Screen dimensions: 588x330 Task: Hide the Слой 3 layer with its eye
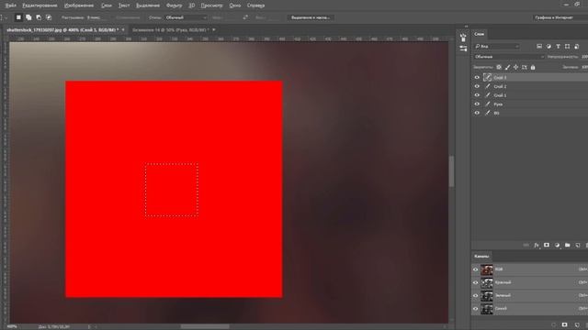pyautogui.click(x=477, y=77)
